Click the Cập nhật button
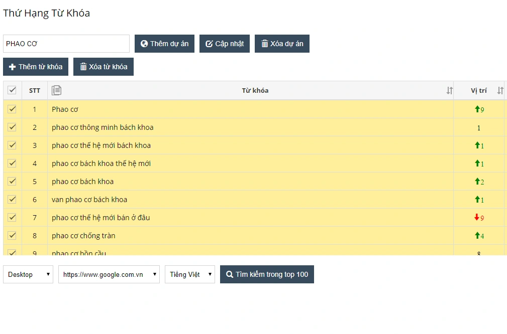Screen dimensions: 507x334 pos(225,44)
